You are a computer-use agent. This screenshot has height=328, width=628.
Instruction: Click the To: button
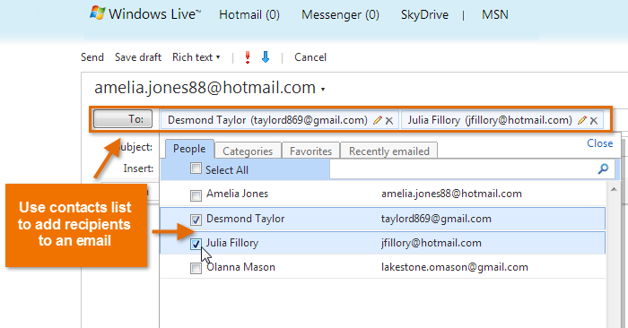[x=123, y=119]
